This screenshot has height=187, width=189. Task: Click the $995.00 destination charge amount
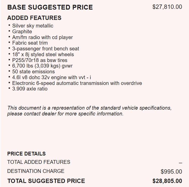click(171, 172)
